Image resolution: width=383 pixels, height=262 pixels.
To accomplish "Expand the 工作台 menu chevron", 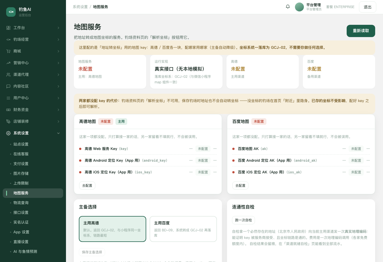I will [58, 28].
